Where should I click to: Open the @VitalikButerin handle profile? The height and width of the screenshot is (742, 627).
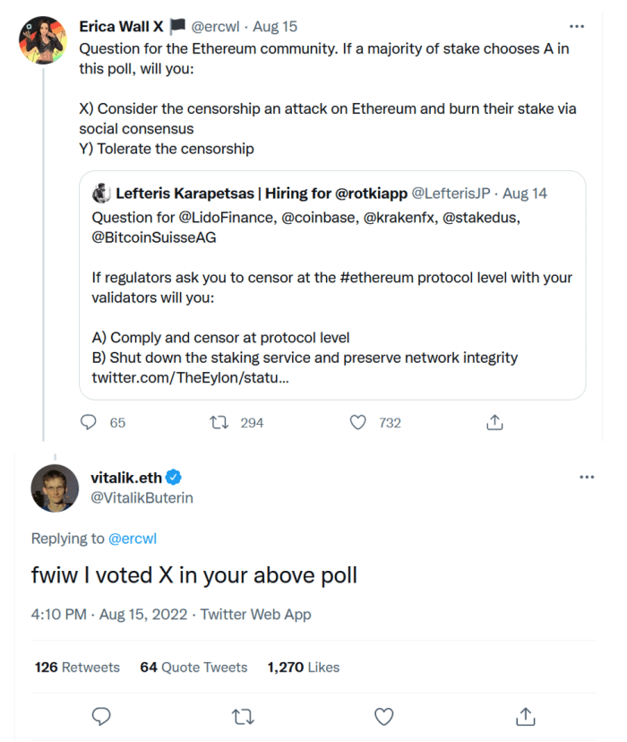point(142,497)
